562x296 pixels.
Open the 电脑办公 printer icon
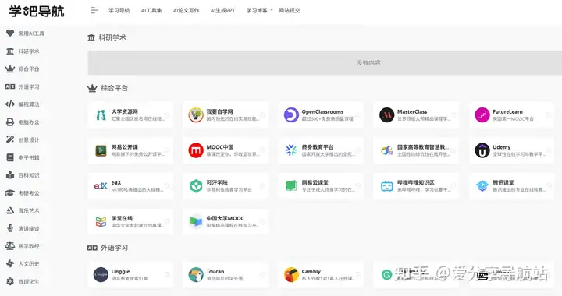click(10, 122)
